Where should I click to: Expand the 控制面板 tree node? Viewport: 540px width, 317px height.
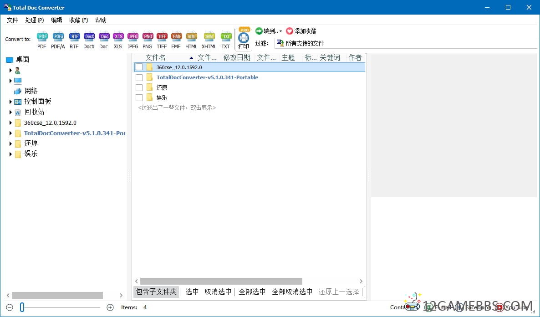[x=10, y=102]
